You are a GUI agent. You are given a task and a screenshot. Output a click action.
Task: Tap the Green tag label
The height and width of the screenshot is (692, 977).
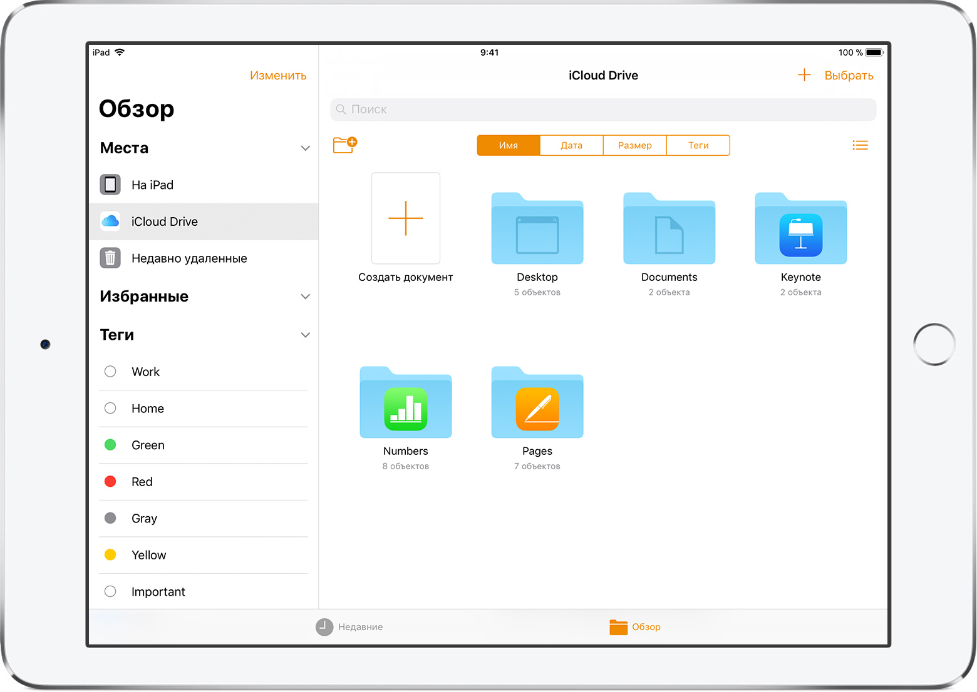148,445
